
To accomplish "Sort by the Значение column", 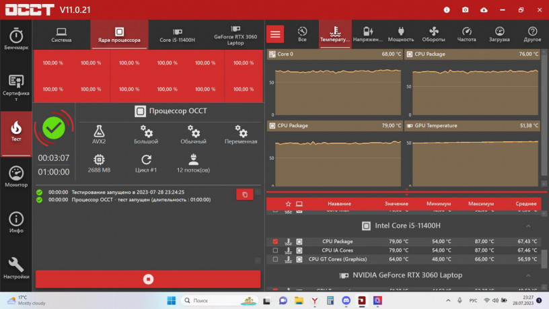I will (x=396, y=203).
